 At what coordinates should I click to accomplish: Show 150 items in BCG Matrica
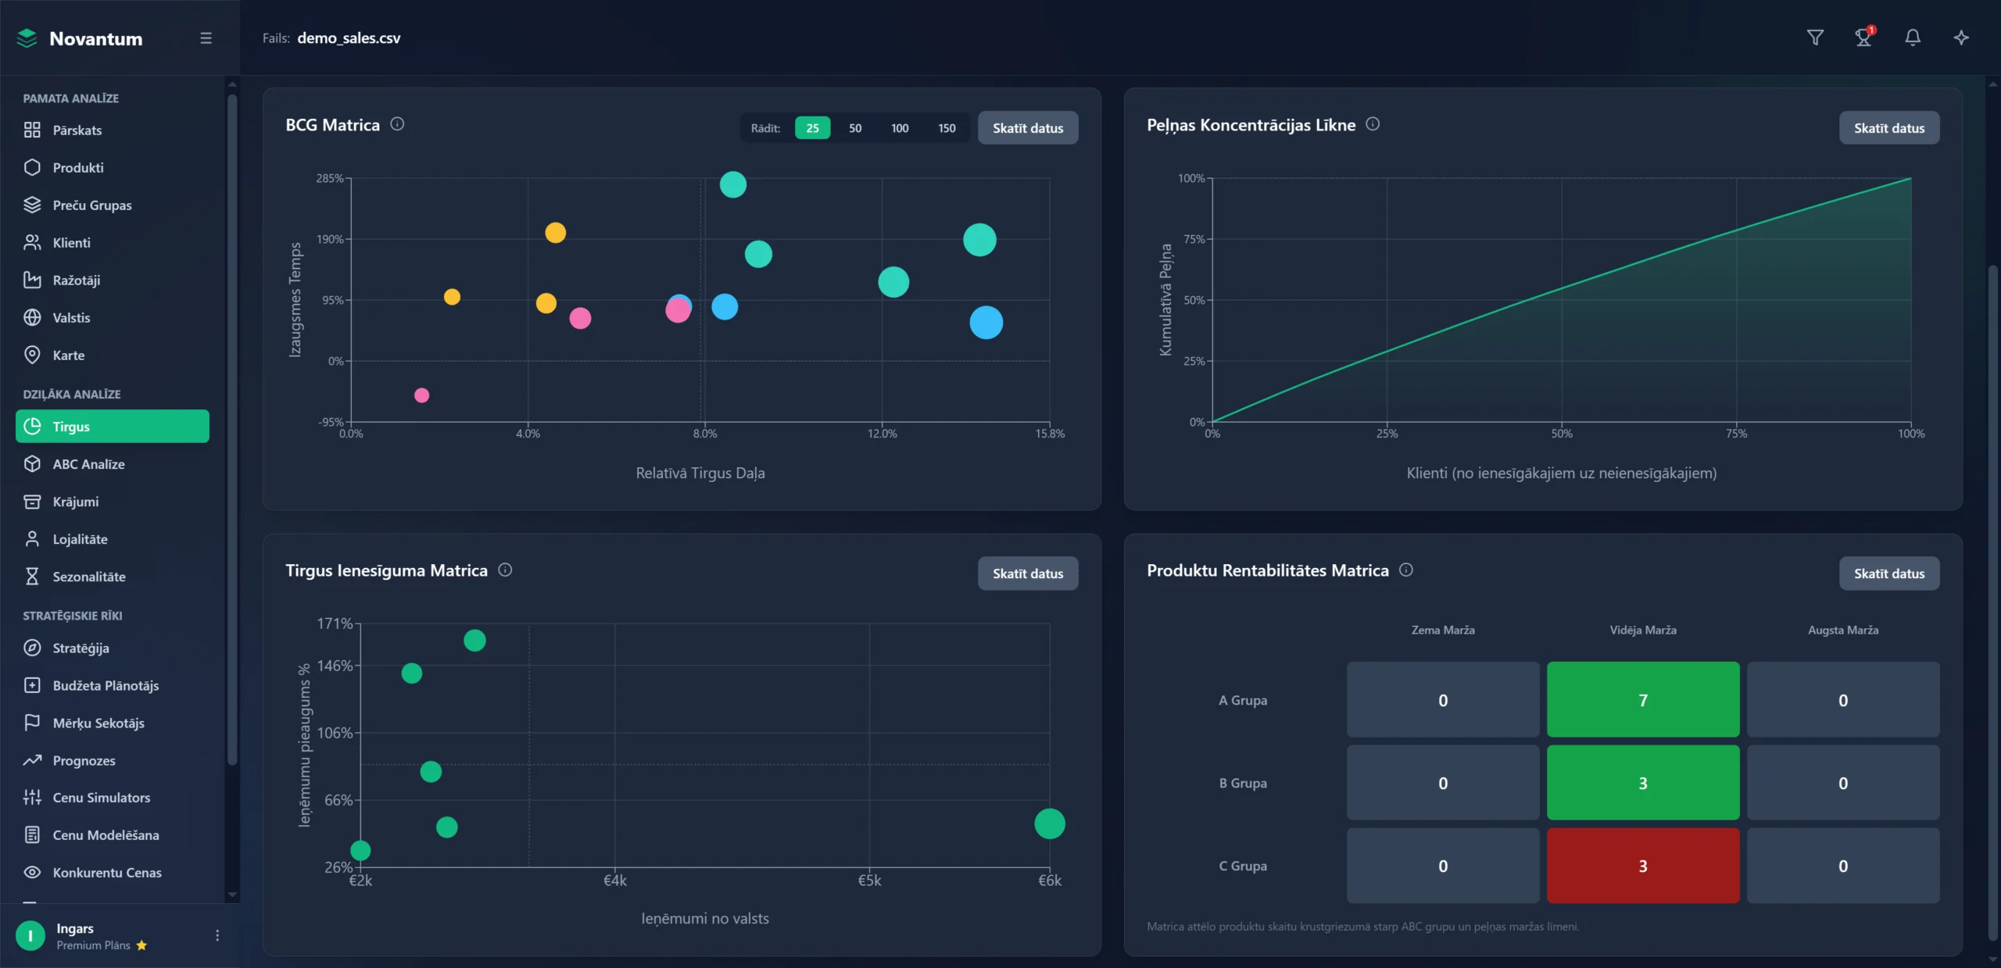[x=947, y=128]
